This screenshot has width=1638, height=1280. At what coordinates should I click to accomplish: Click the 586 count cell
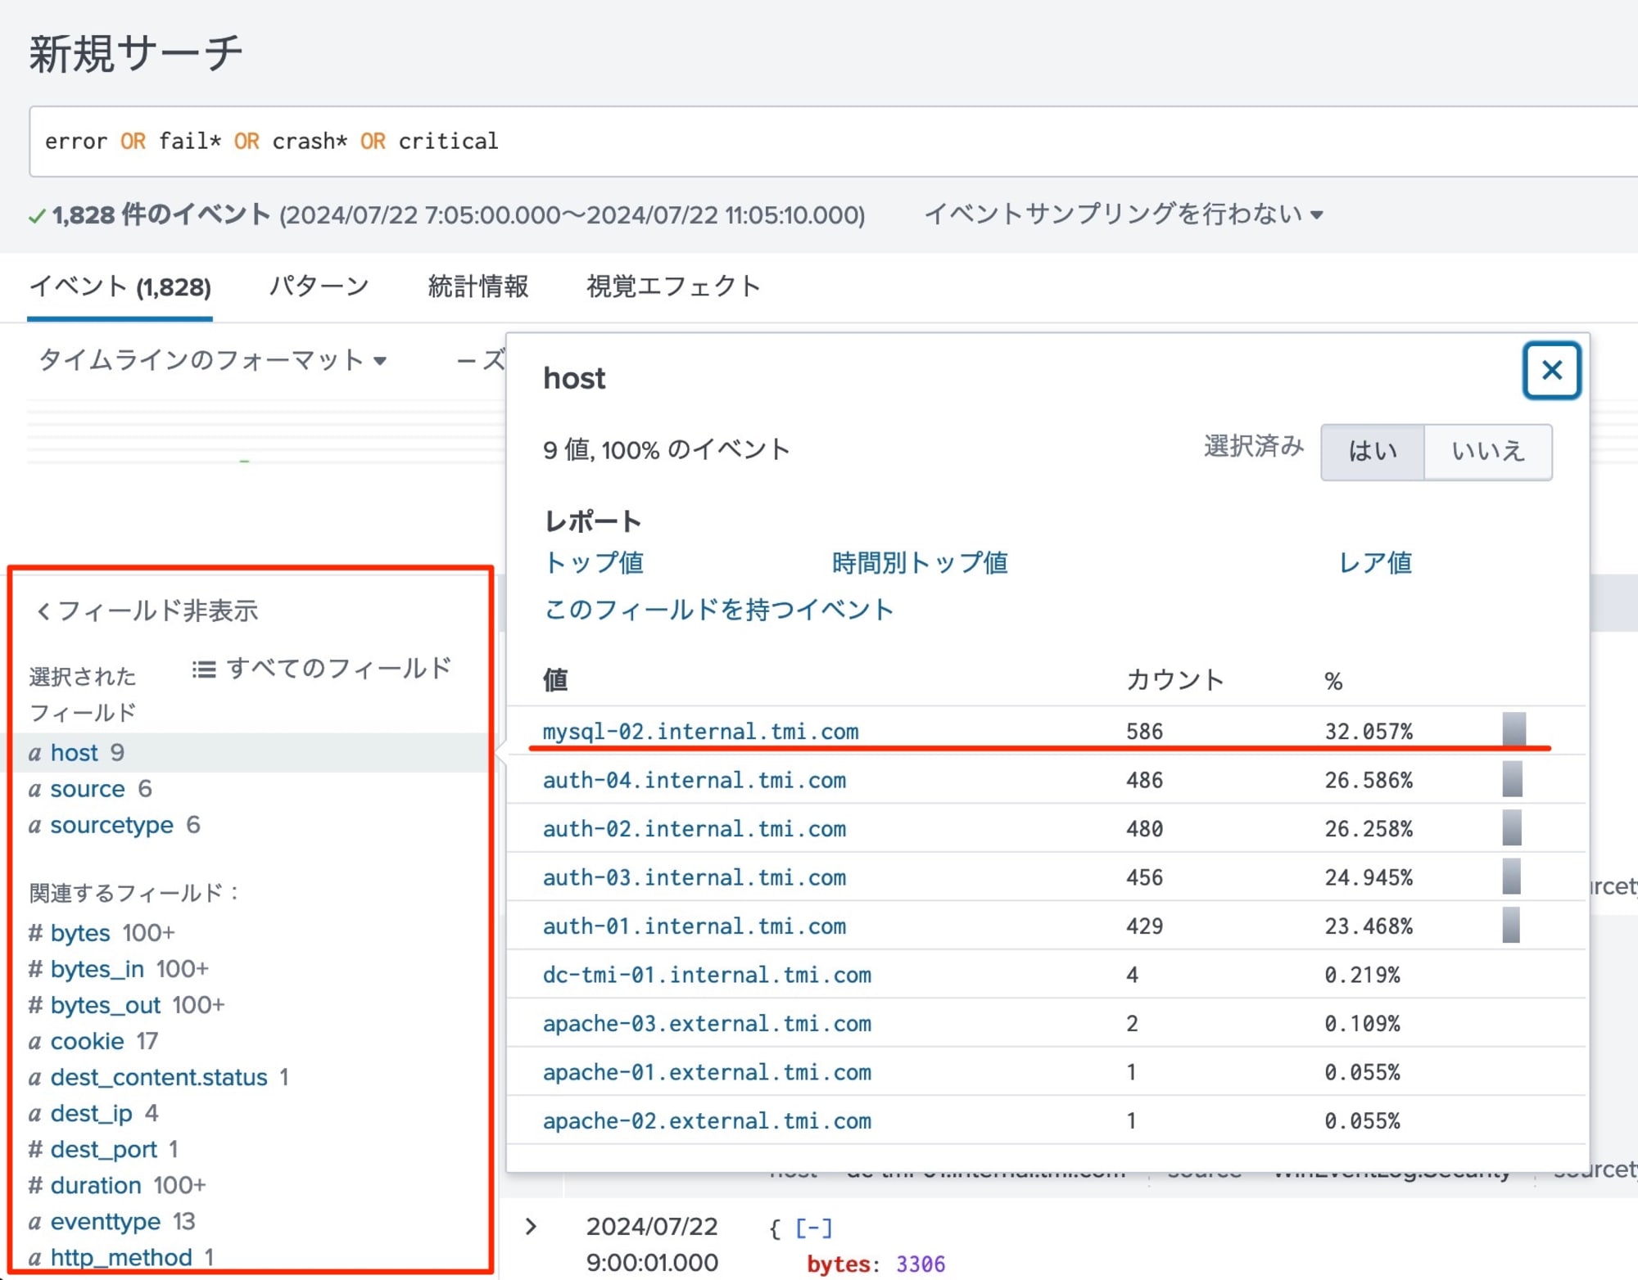(x=1144, y=731)
